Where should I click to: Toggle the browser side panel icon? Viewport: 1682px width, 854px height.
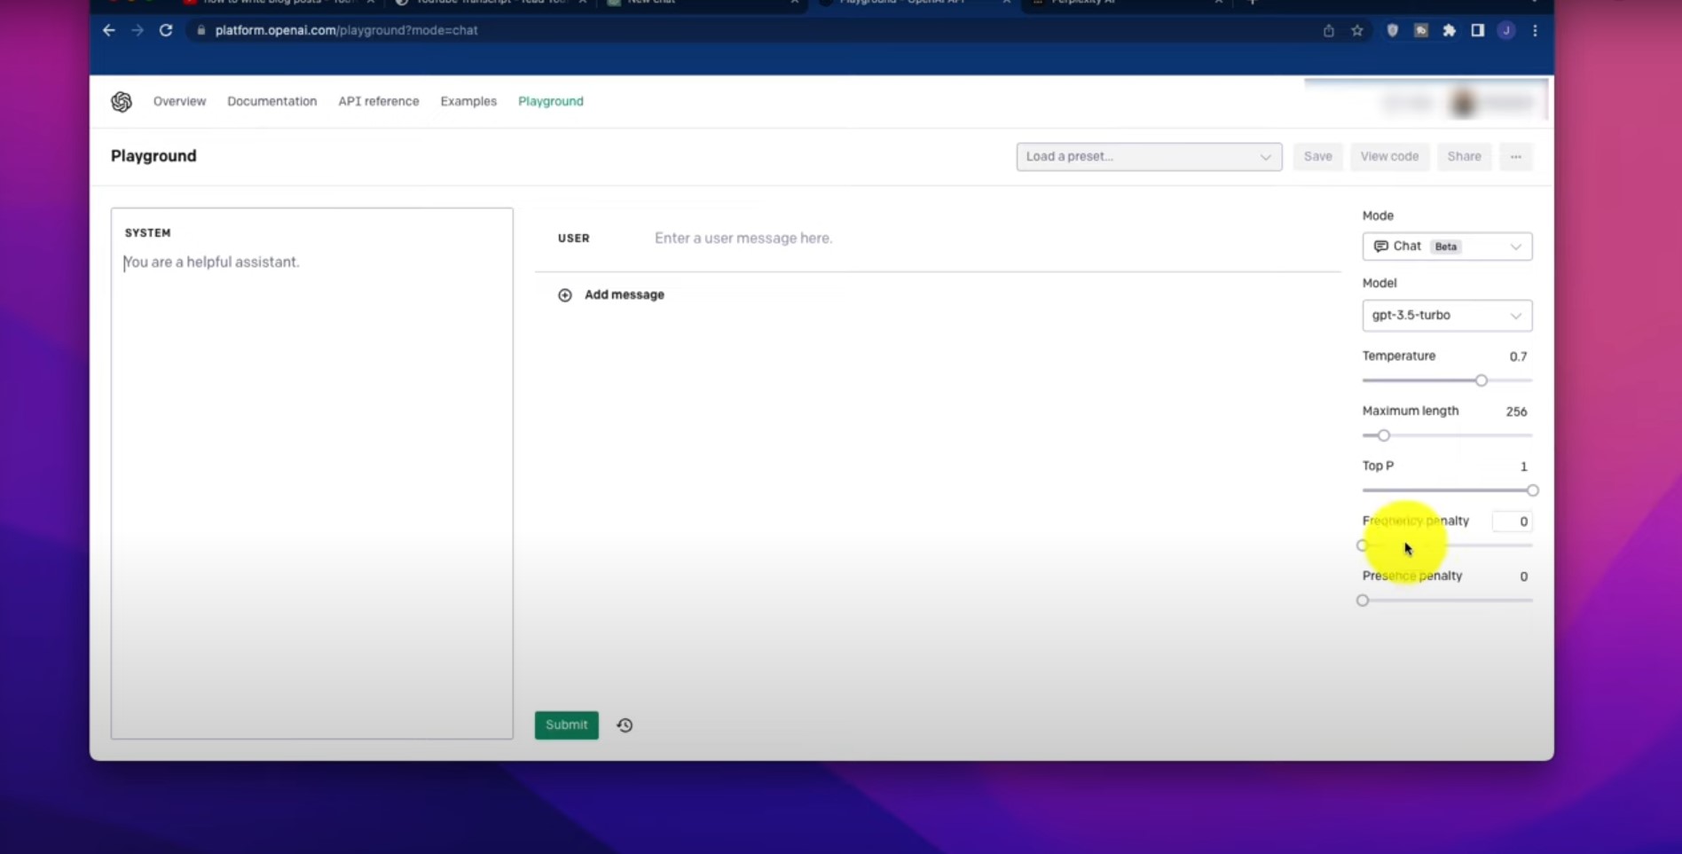1478,30
